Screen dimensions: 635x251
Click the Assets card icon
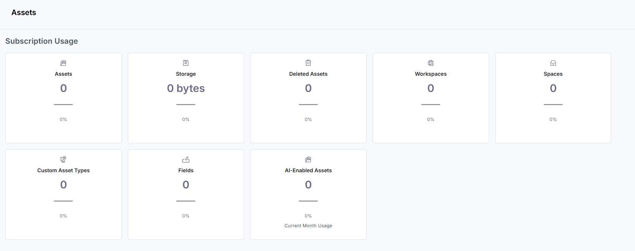point(63,63)
